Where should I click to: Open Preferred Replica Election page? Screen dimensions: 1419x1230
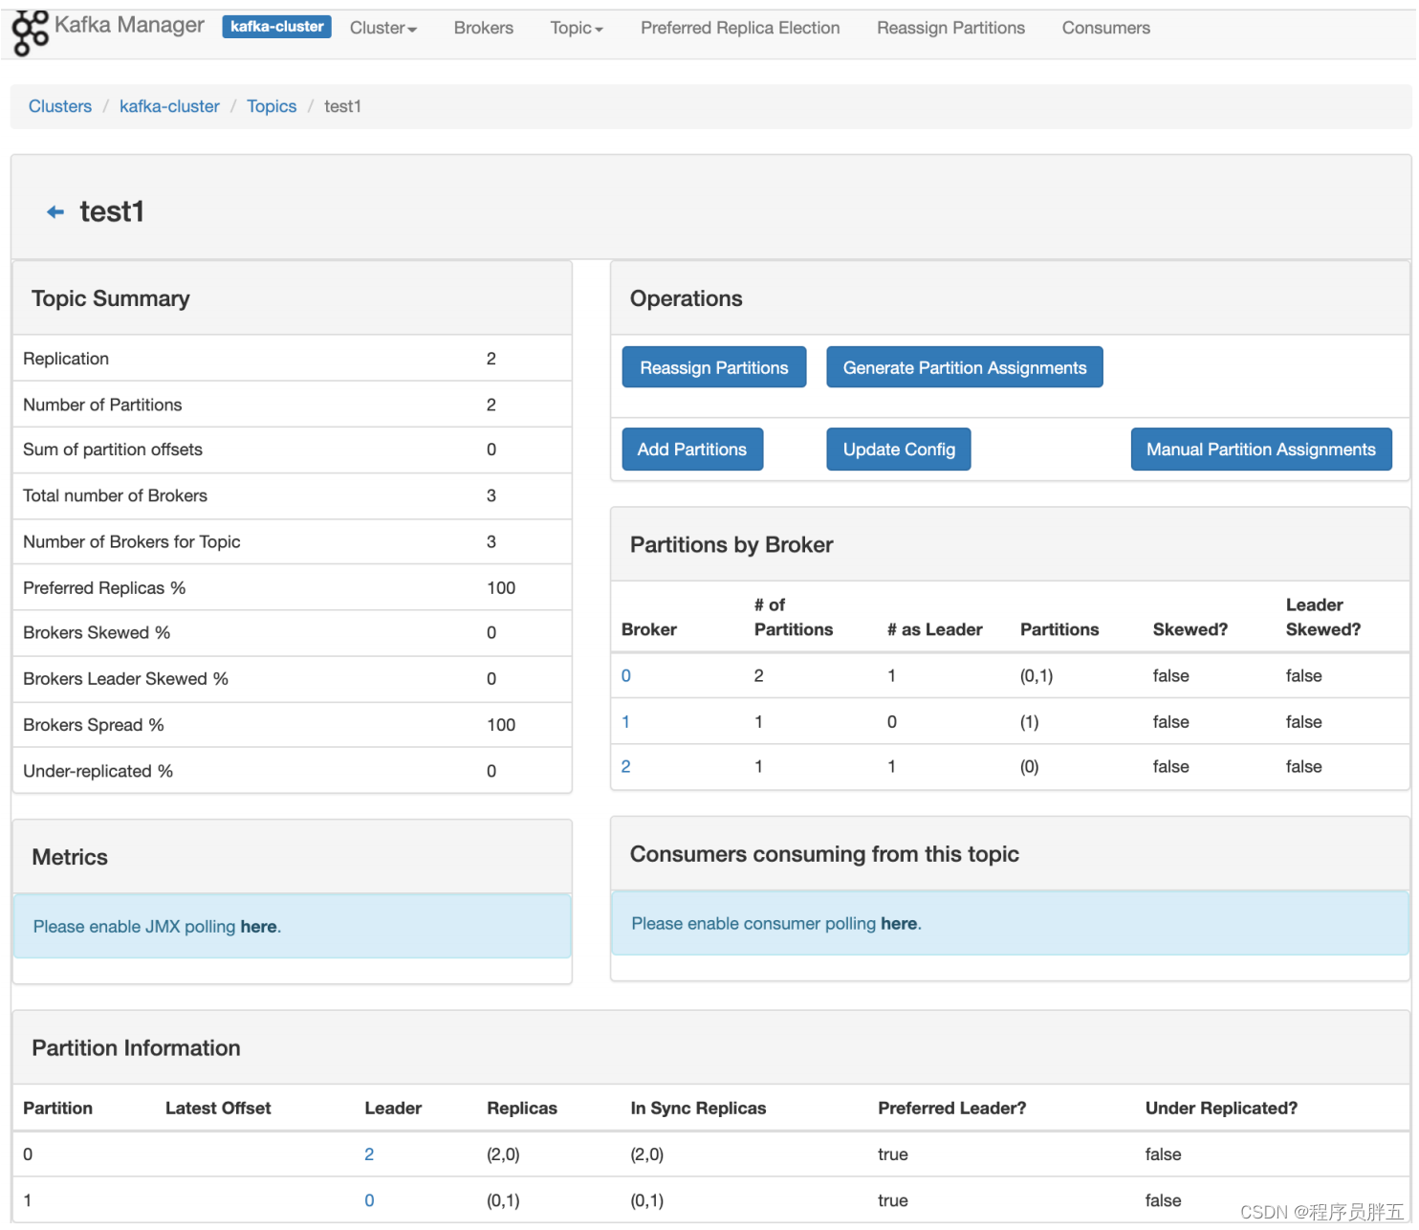coord(740,28)
